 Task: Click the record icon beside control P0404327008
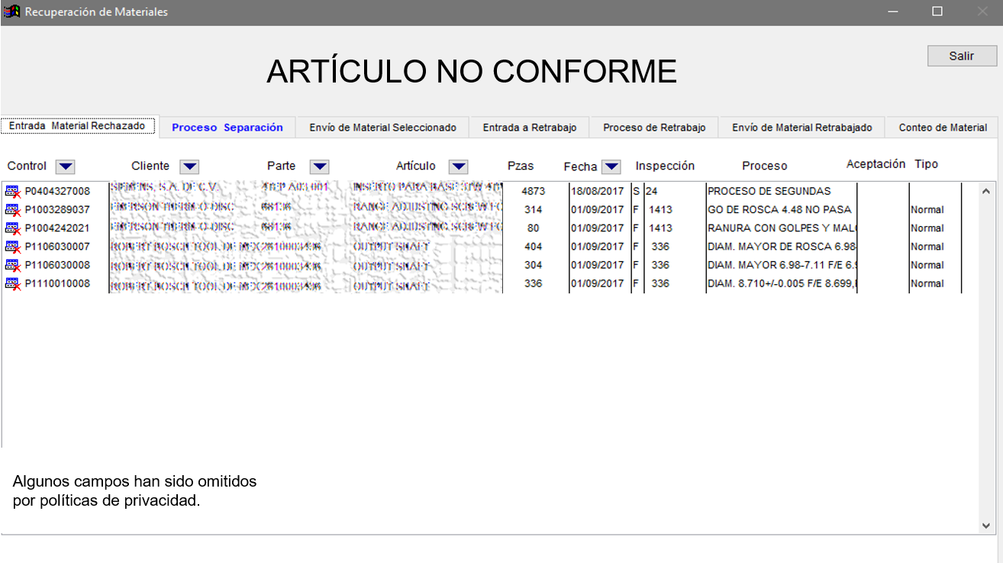click(x=12, y=192)
